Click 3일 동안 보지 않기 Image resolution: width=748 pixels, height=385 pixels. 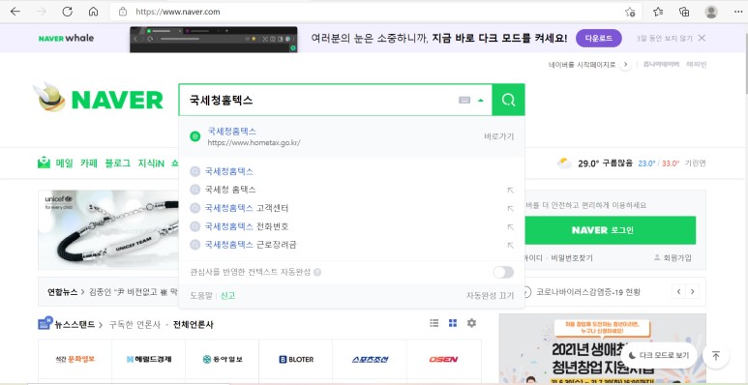click(664, 38)
